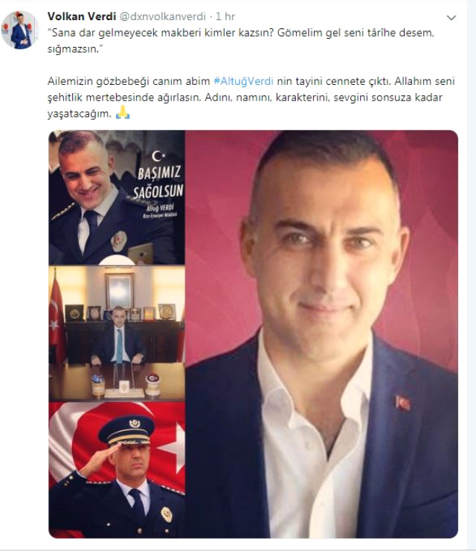The height and width of the screenshot is (553, 476).
Task: Click the paragraph starting with Ailemizin gözbebeği
Action: tap(251, 98)
